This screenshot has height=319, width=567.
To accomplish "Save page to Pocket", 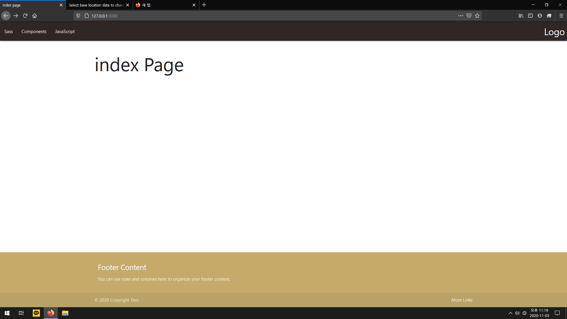I will coord(469,16).
